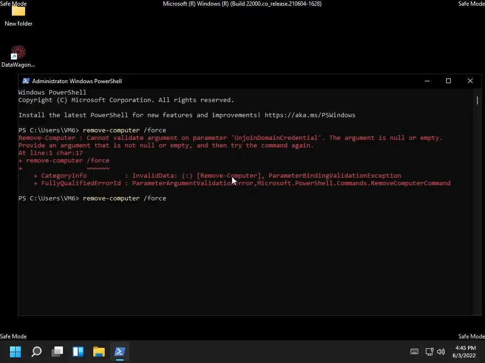Open Task View on taskbar
Viewport: 485px width, 363px height.
(57, 351)
